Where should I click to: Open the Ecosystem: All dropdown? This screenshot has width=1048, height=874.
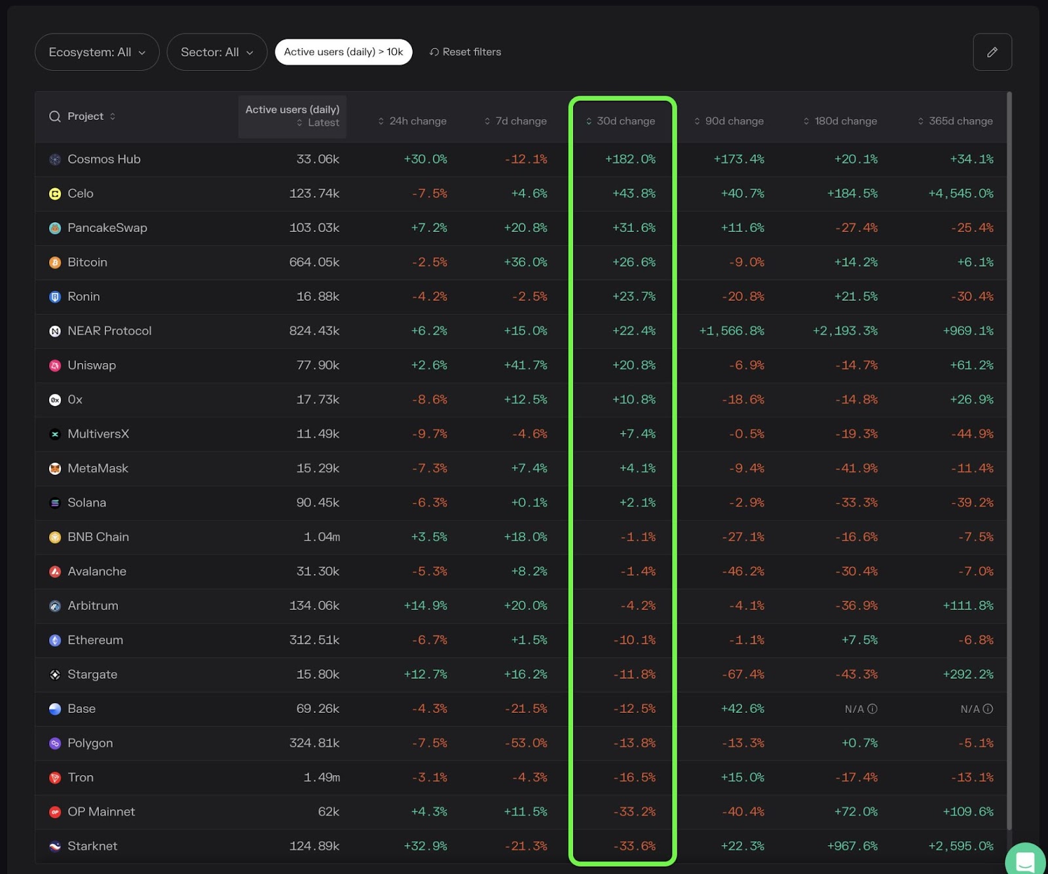(x=97, y=52)
